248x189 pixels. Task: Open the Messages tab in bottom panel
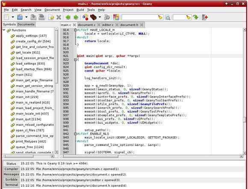tap(11, 175)
